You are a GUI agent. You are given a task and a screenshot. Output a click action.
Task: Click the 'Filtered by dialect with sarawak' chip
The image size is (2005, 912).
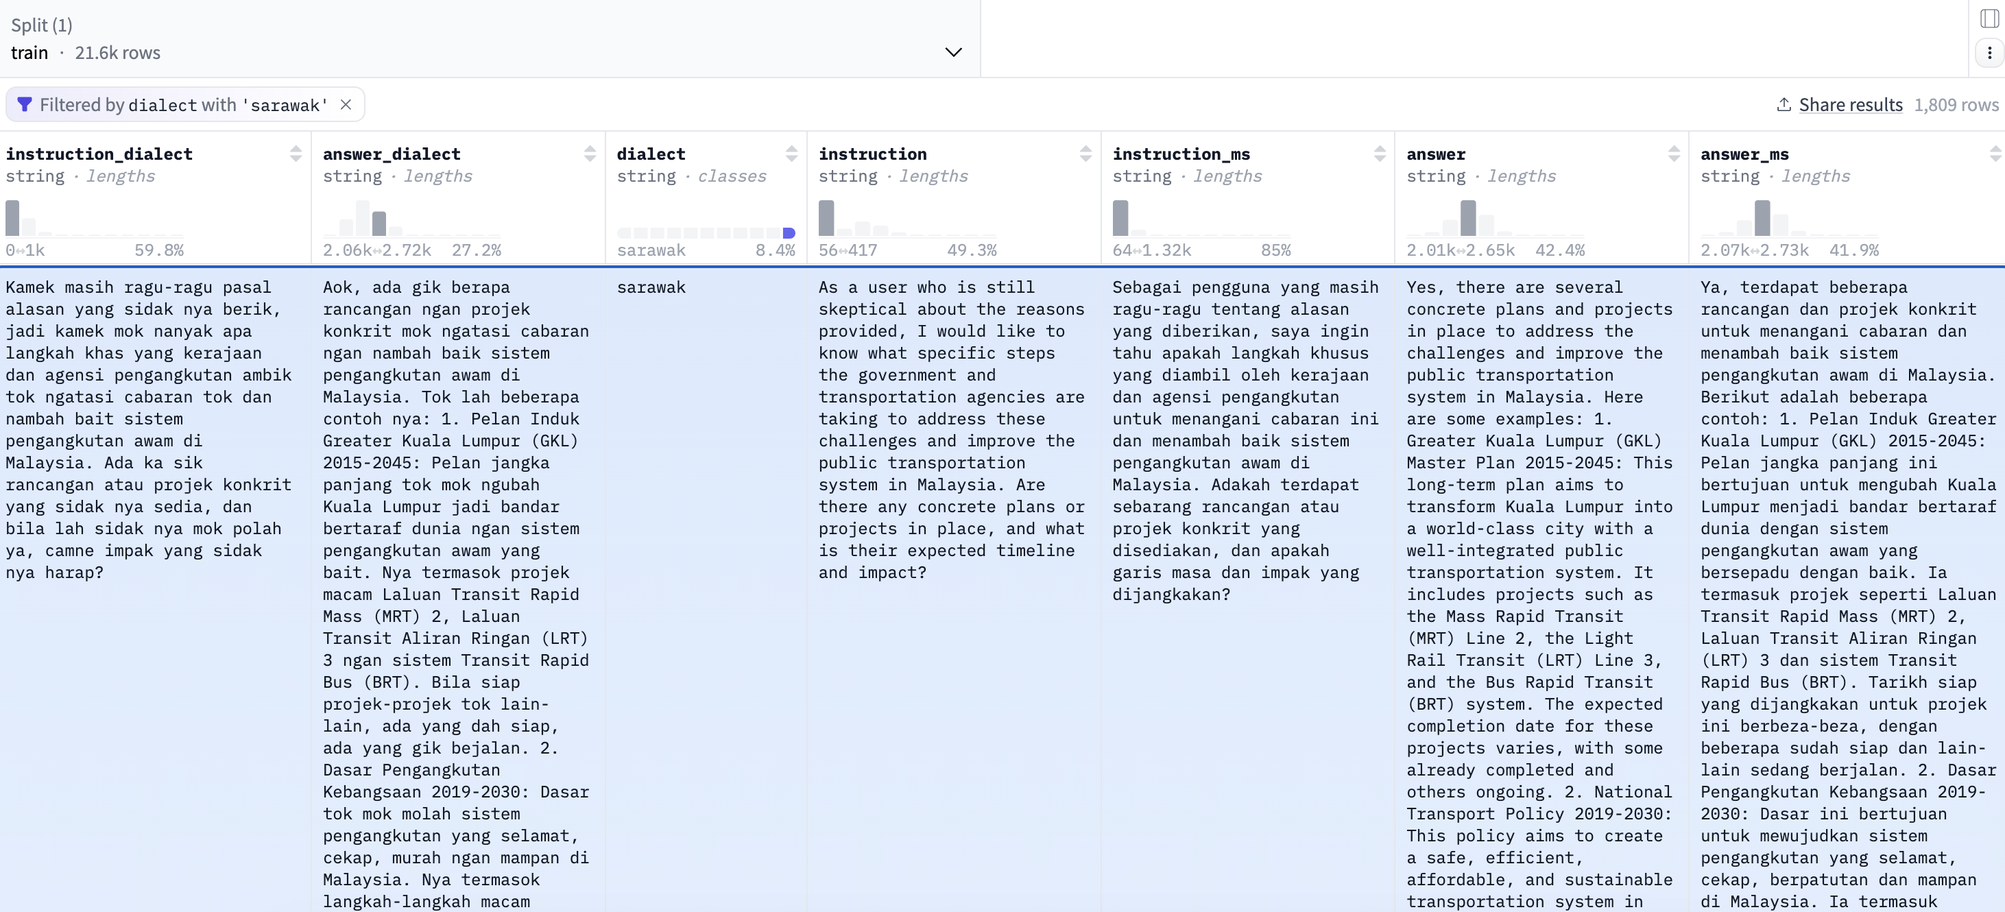pos(184,104)
